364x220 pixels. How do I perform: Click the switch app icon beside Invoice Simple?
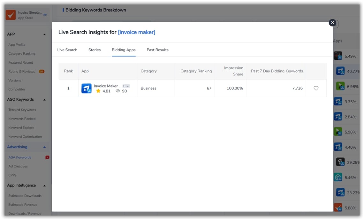click(x=45, y=15)
